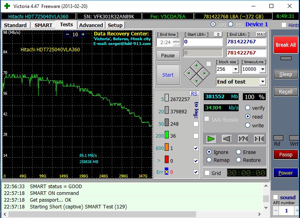Enable the Grid checkbox
This screenshot has height=218, width=300.
point(207,173)
